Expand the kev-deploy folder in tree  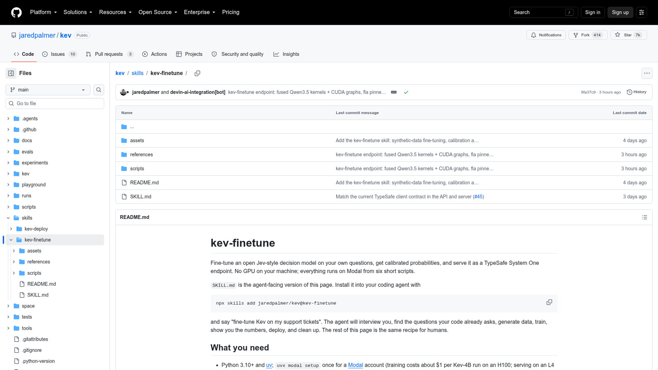[x=11, y=229]
